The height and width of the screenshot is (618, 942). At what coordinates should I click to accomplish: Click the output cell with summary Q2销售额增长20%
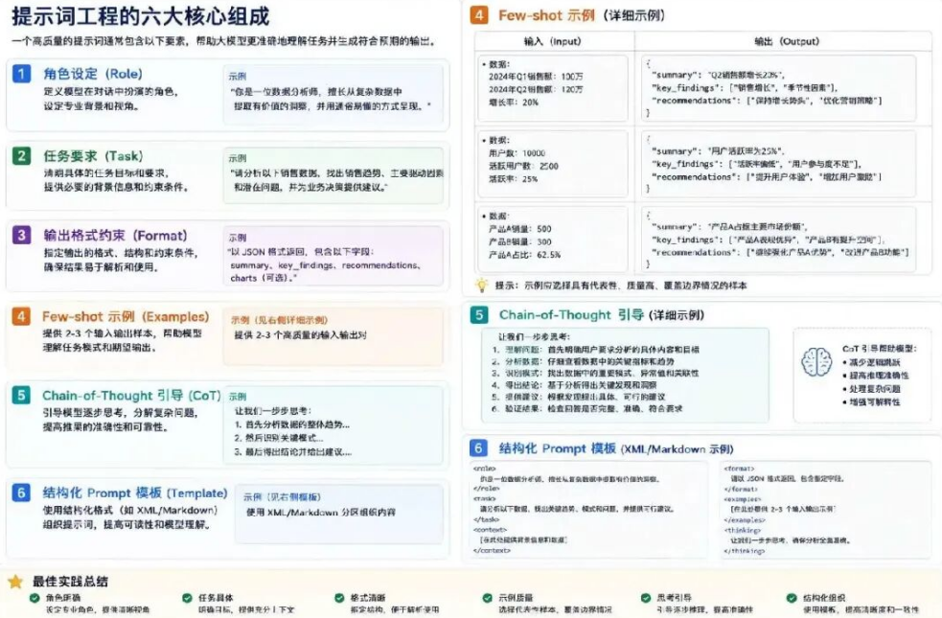click(x=778, y=88)
